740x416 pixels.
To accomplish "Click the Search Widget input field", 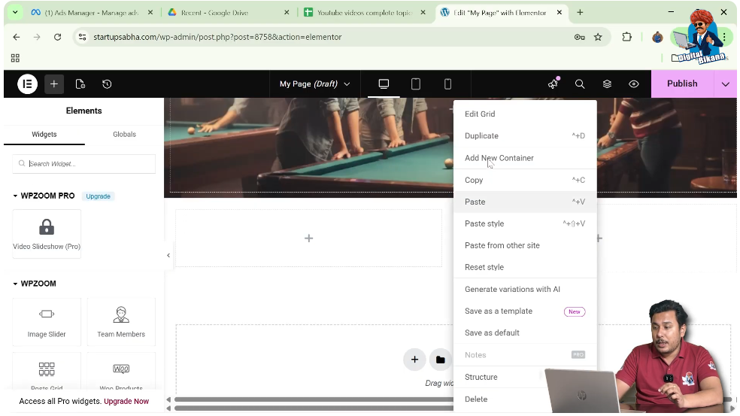I will pos(84,164).
